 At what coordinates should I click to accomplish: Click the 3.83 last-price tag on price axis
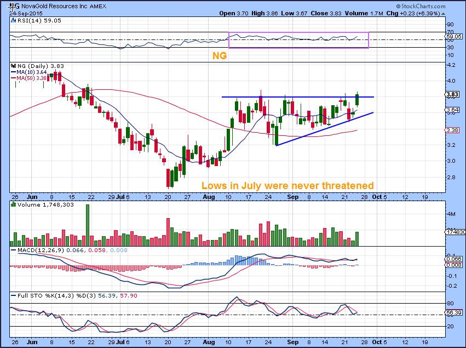coord(453,95)
